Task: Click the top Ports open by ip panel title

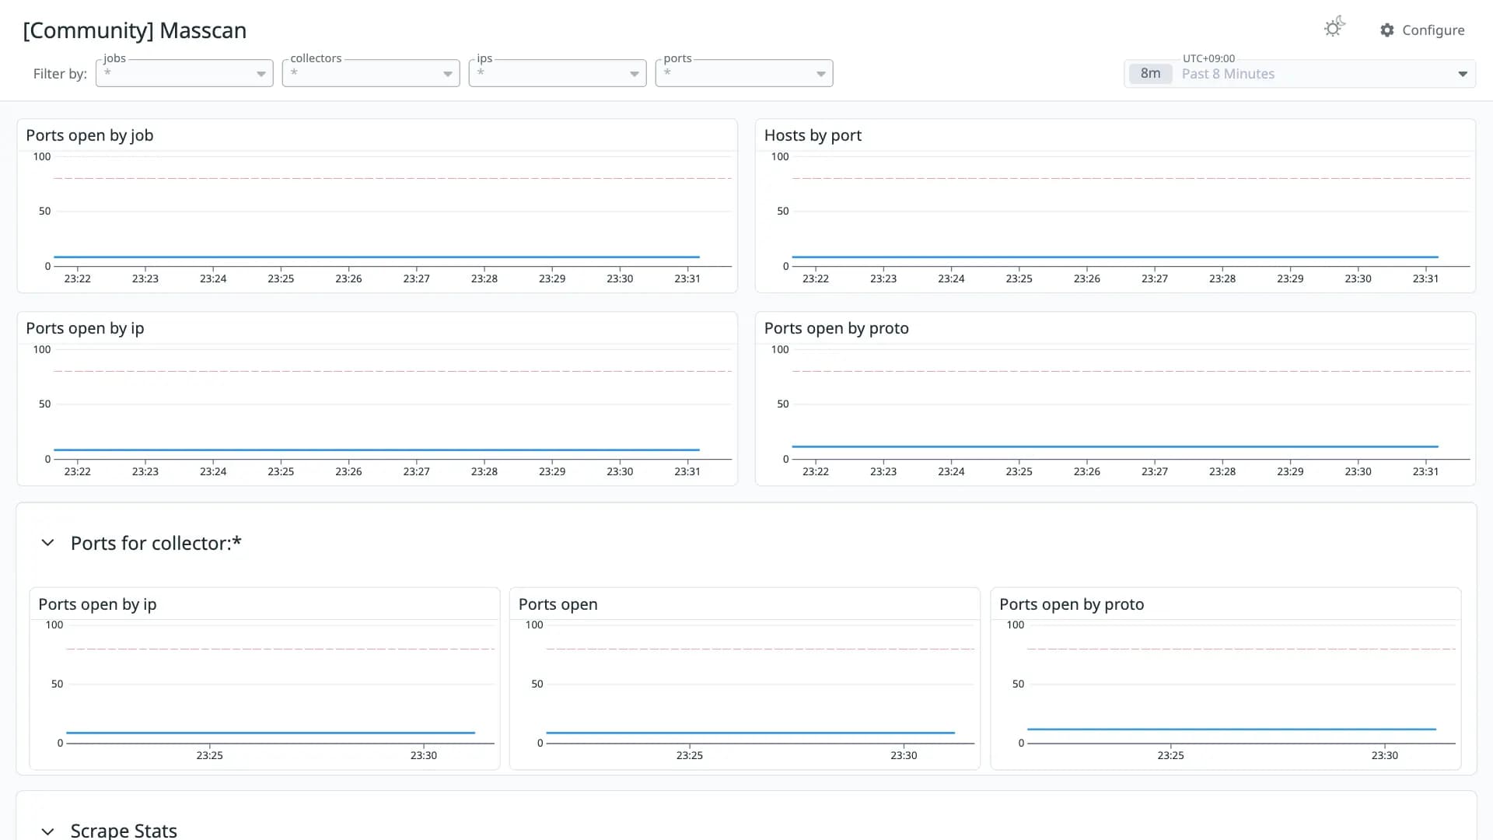Action: 85,328
